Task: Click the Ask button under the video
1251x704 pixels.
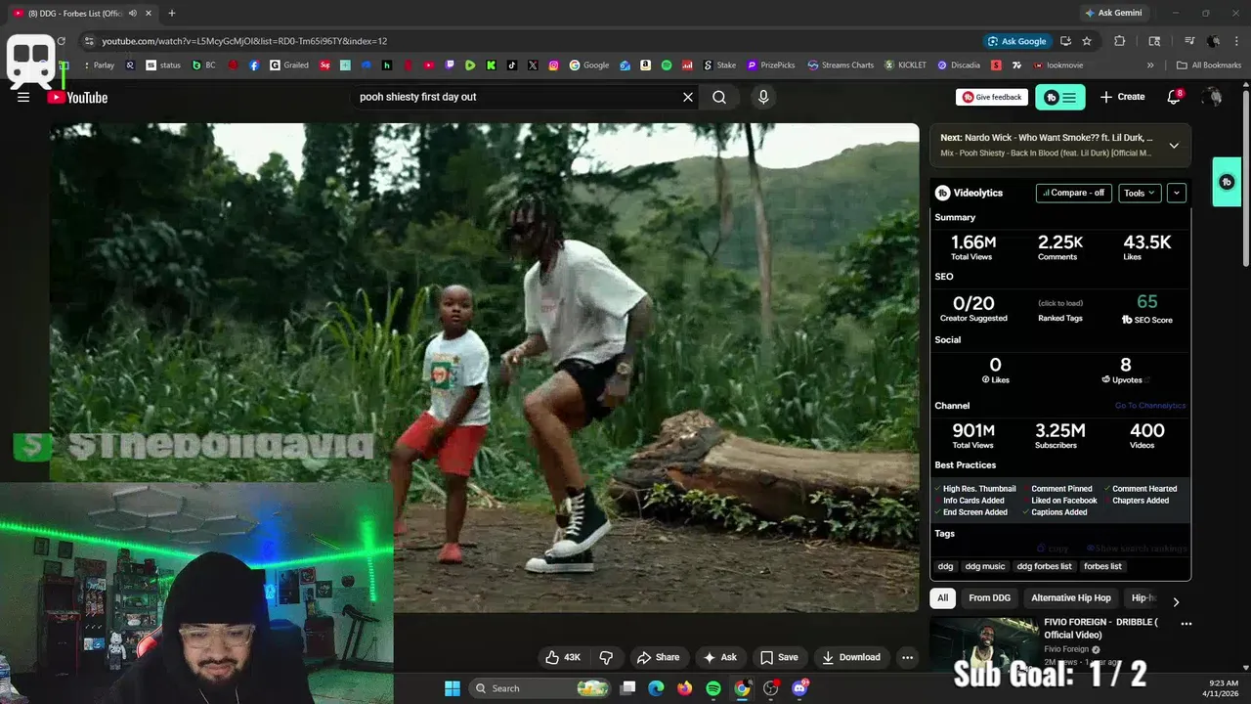Action: point(720,657)
